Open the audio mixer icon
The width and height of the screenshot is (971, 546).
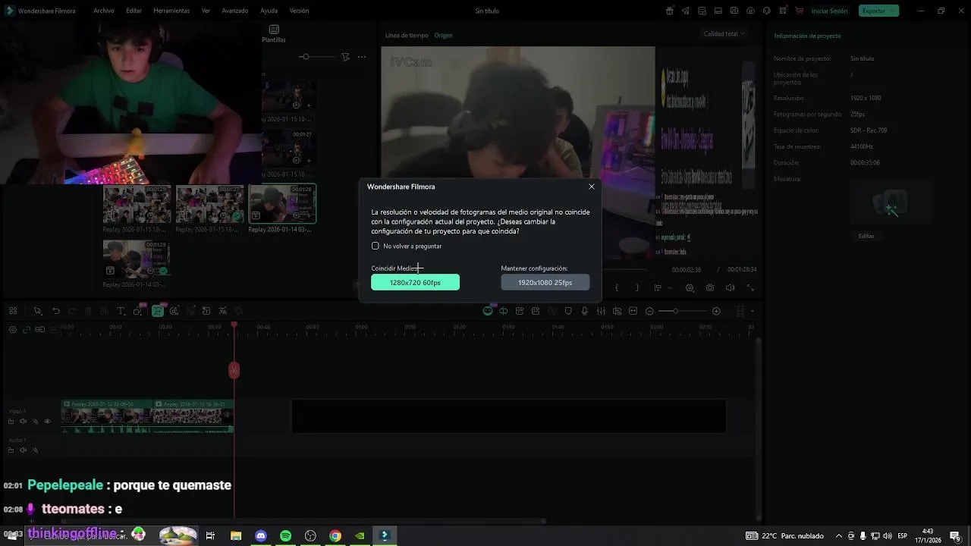point(600,311)
